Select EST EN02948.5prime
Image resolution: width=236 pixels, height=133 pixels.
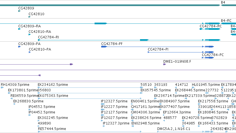coord(146,124)
